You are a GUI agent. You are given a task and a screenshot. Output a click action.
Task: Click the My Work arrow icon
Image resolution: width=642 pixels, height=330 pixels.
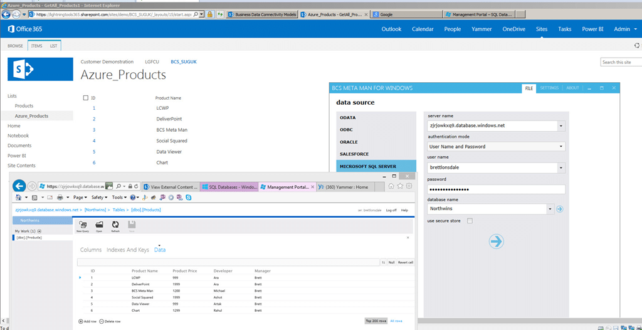[39, 232]
